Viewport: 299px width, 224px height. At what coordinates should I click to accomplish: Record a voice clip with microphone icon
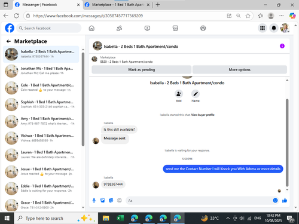click(94, 200)
